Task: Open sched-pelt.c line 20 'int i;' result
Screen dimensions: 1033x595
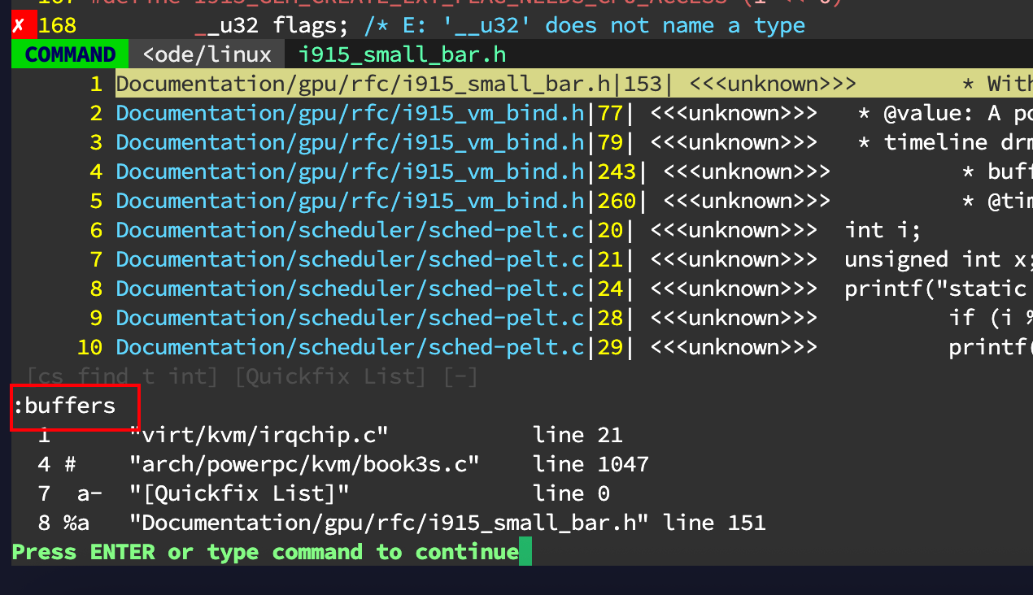Action: coord(350,230)
